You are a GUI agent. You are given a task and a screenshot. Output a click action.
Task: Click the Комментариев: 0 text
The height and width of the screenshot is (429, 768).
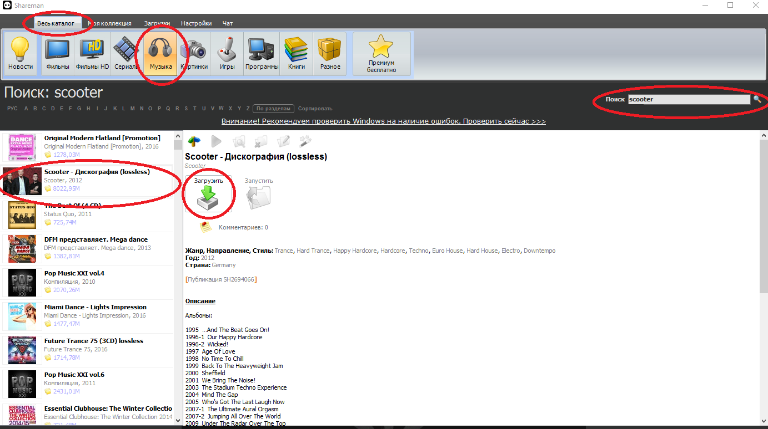243,227
